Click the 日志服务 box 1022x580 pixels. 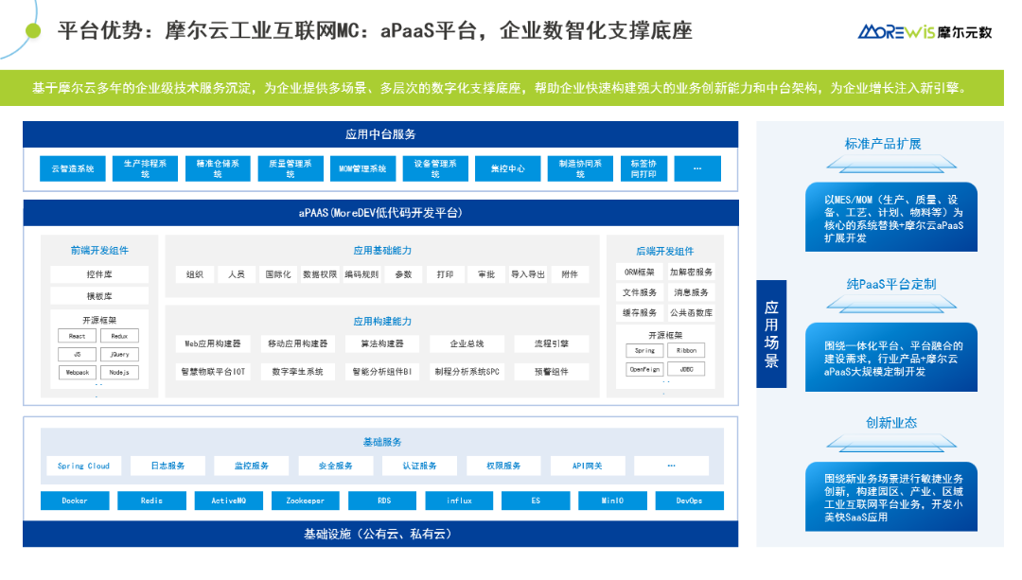tap(167, 466)
